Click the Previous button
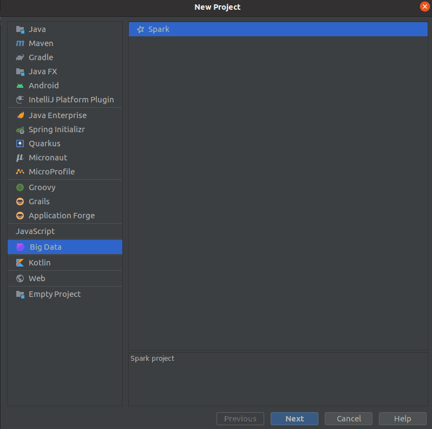The image size is (432, 429). point(240,419)
